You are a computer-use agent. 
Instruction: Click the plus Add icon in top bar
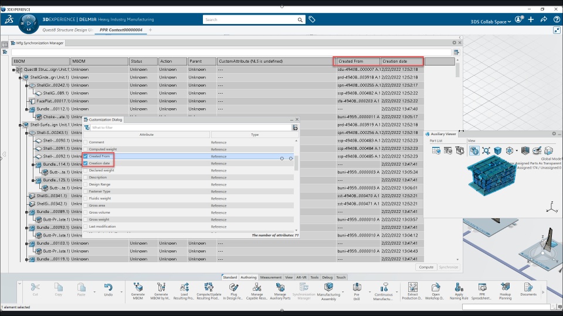click(531, 19)
